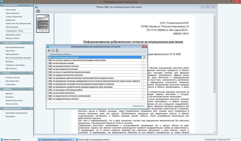Open Диагноз templates
Screen dimensions: 241x141
point(9,94)
